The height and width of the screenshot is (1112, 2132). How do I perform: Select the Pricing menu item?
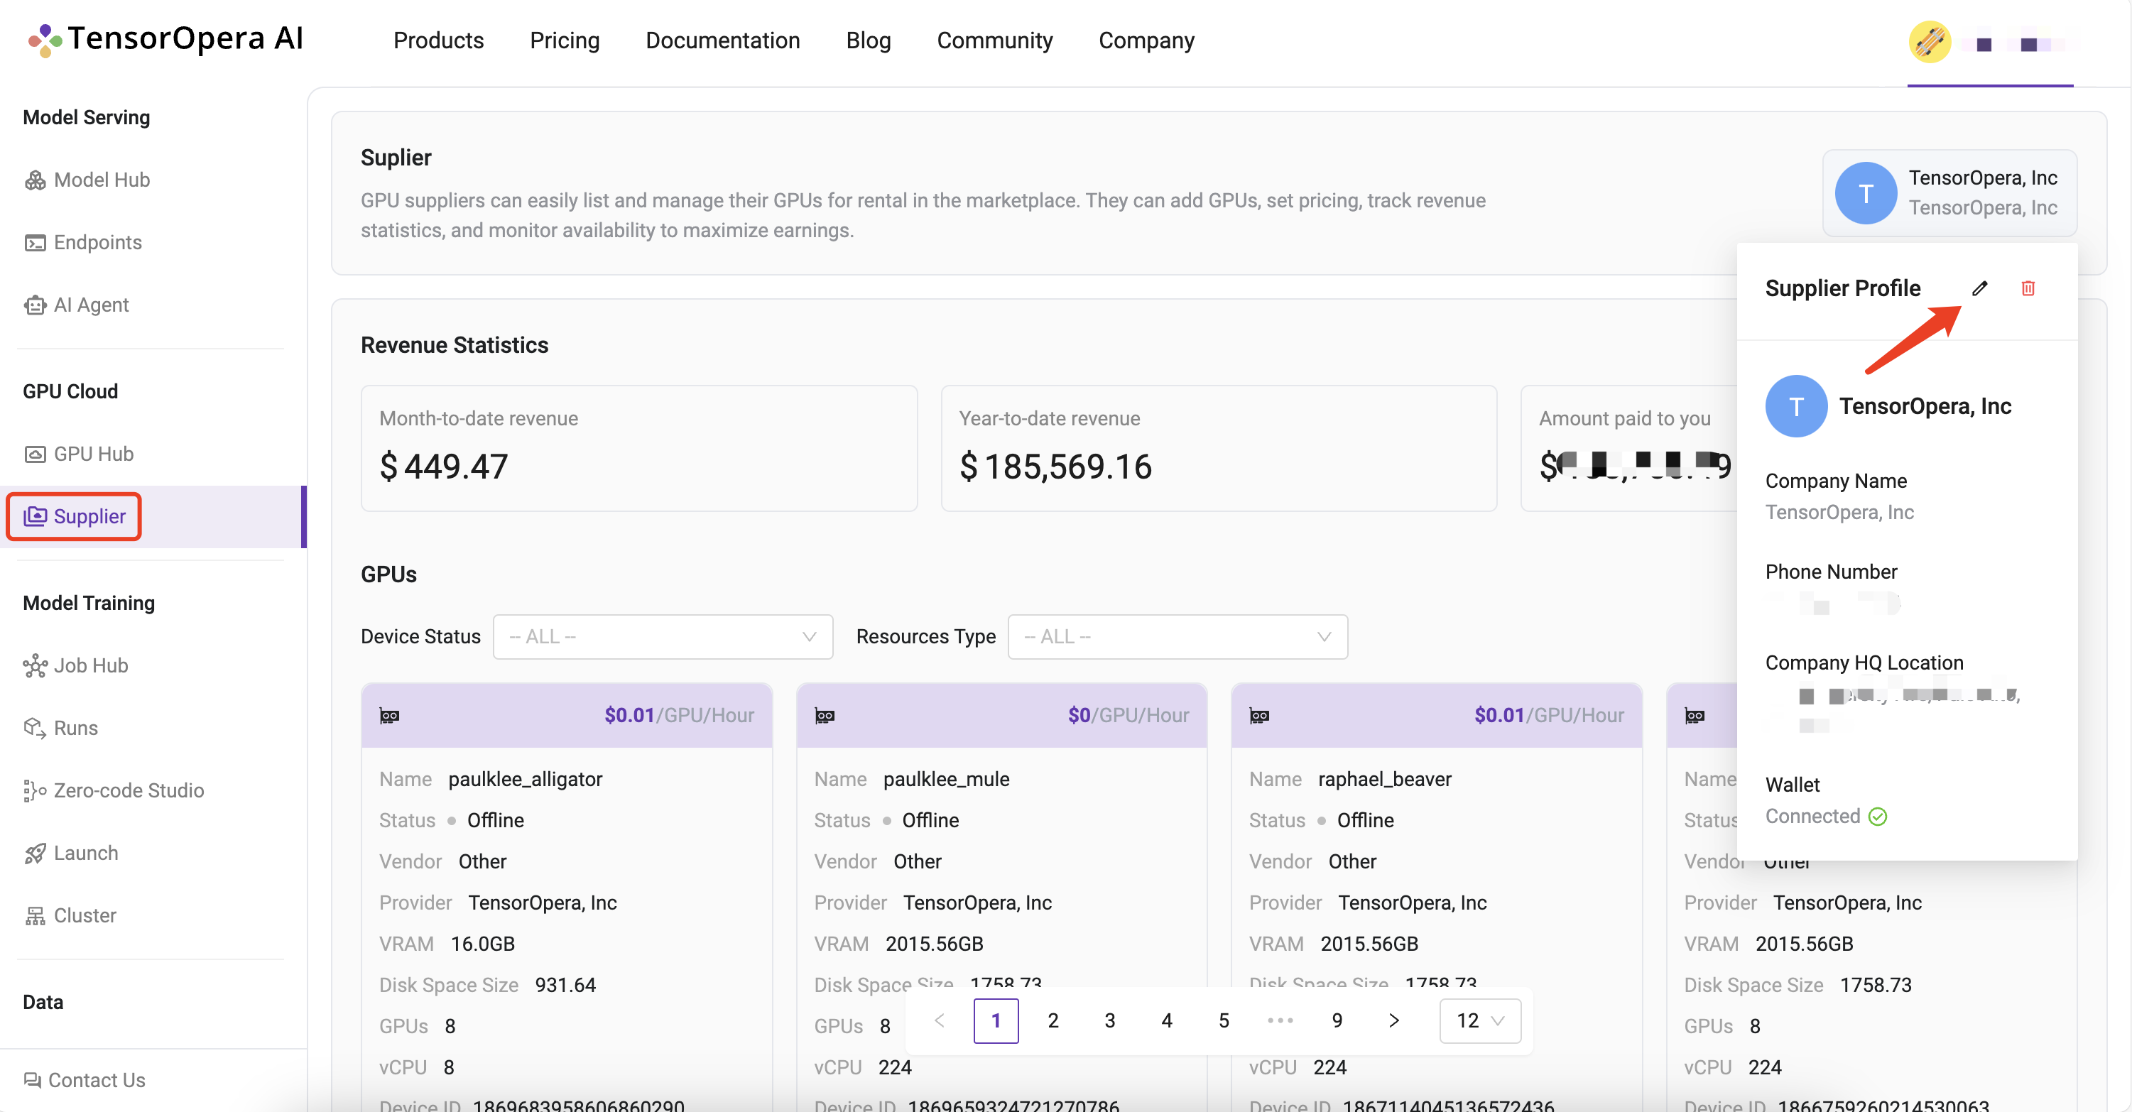(564, 40)
